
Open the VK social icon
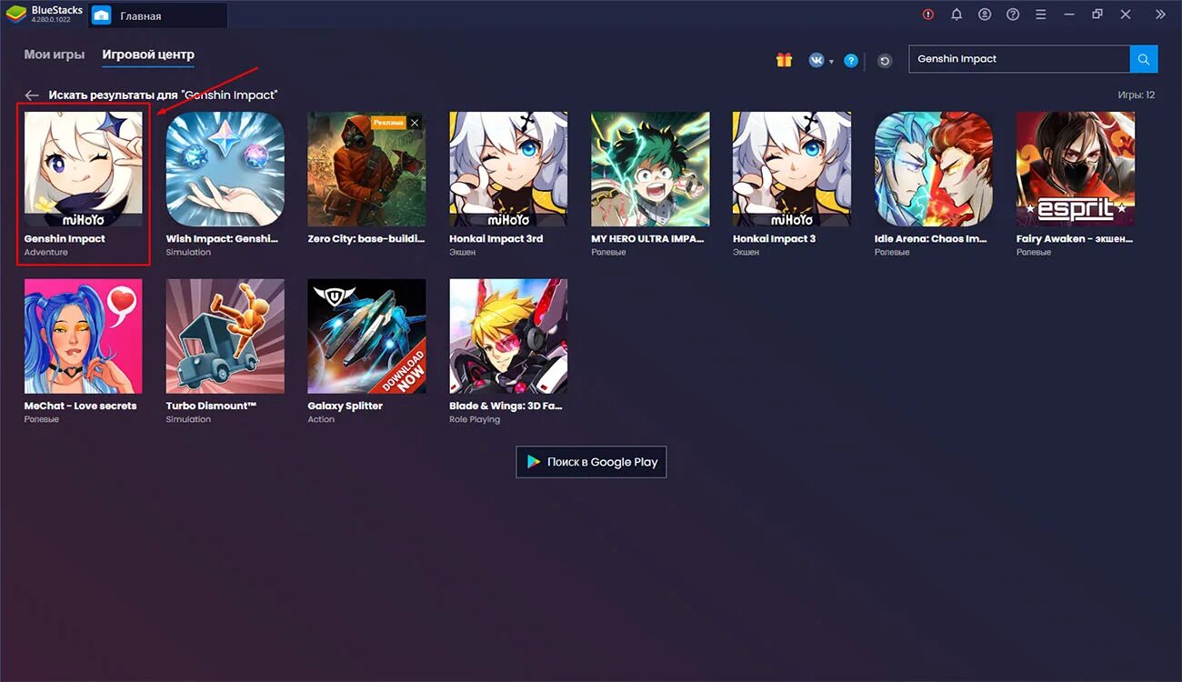click(x=816, y=60)
